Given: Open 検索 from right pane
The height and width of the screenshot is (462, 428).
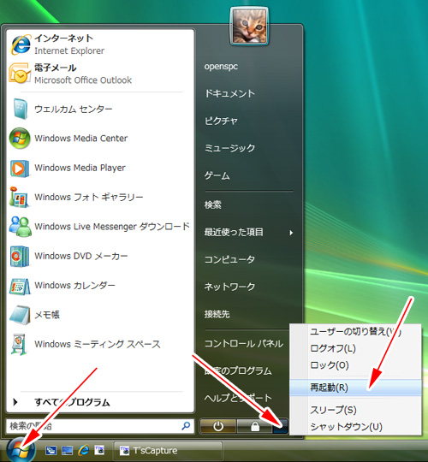Looking at the screenshot, I should click(x=213, y=204).
